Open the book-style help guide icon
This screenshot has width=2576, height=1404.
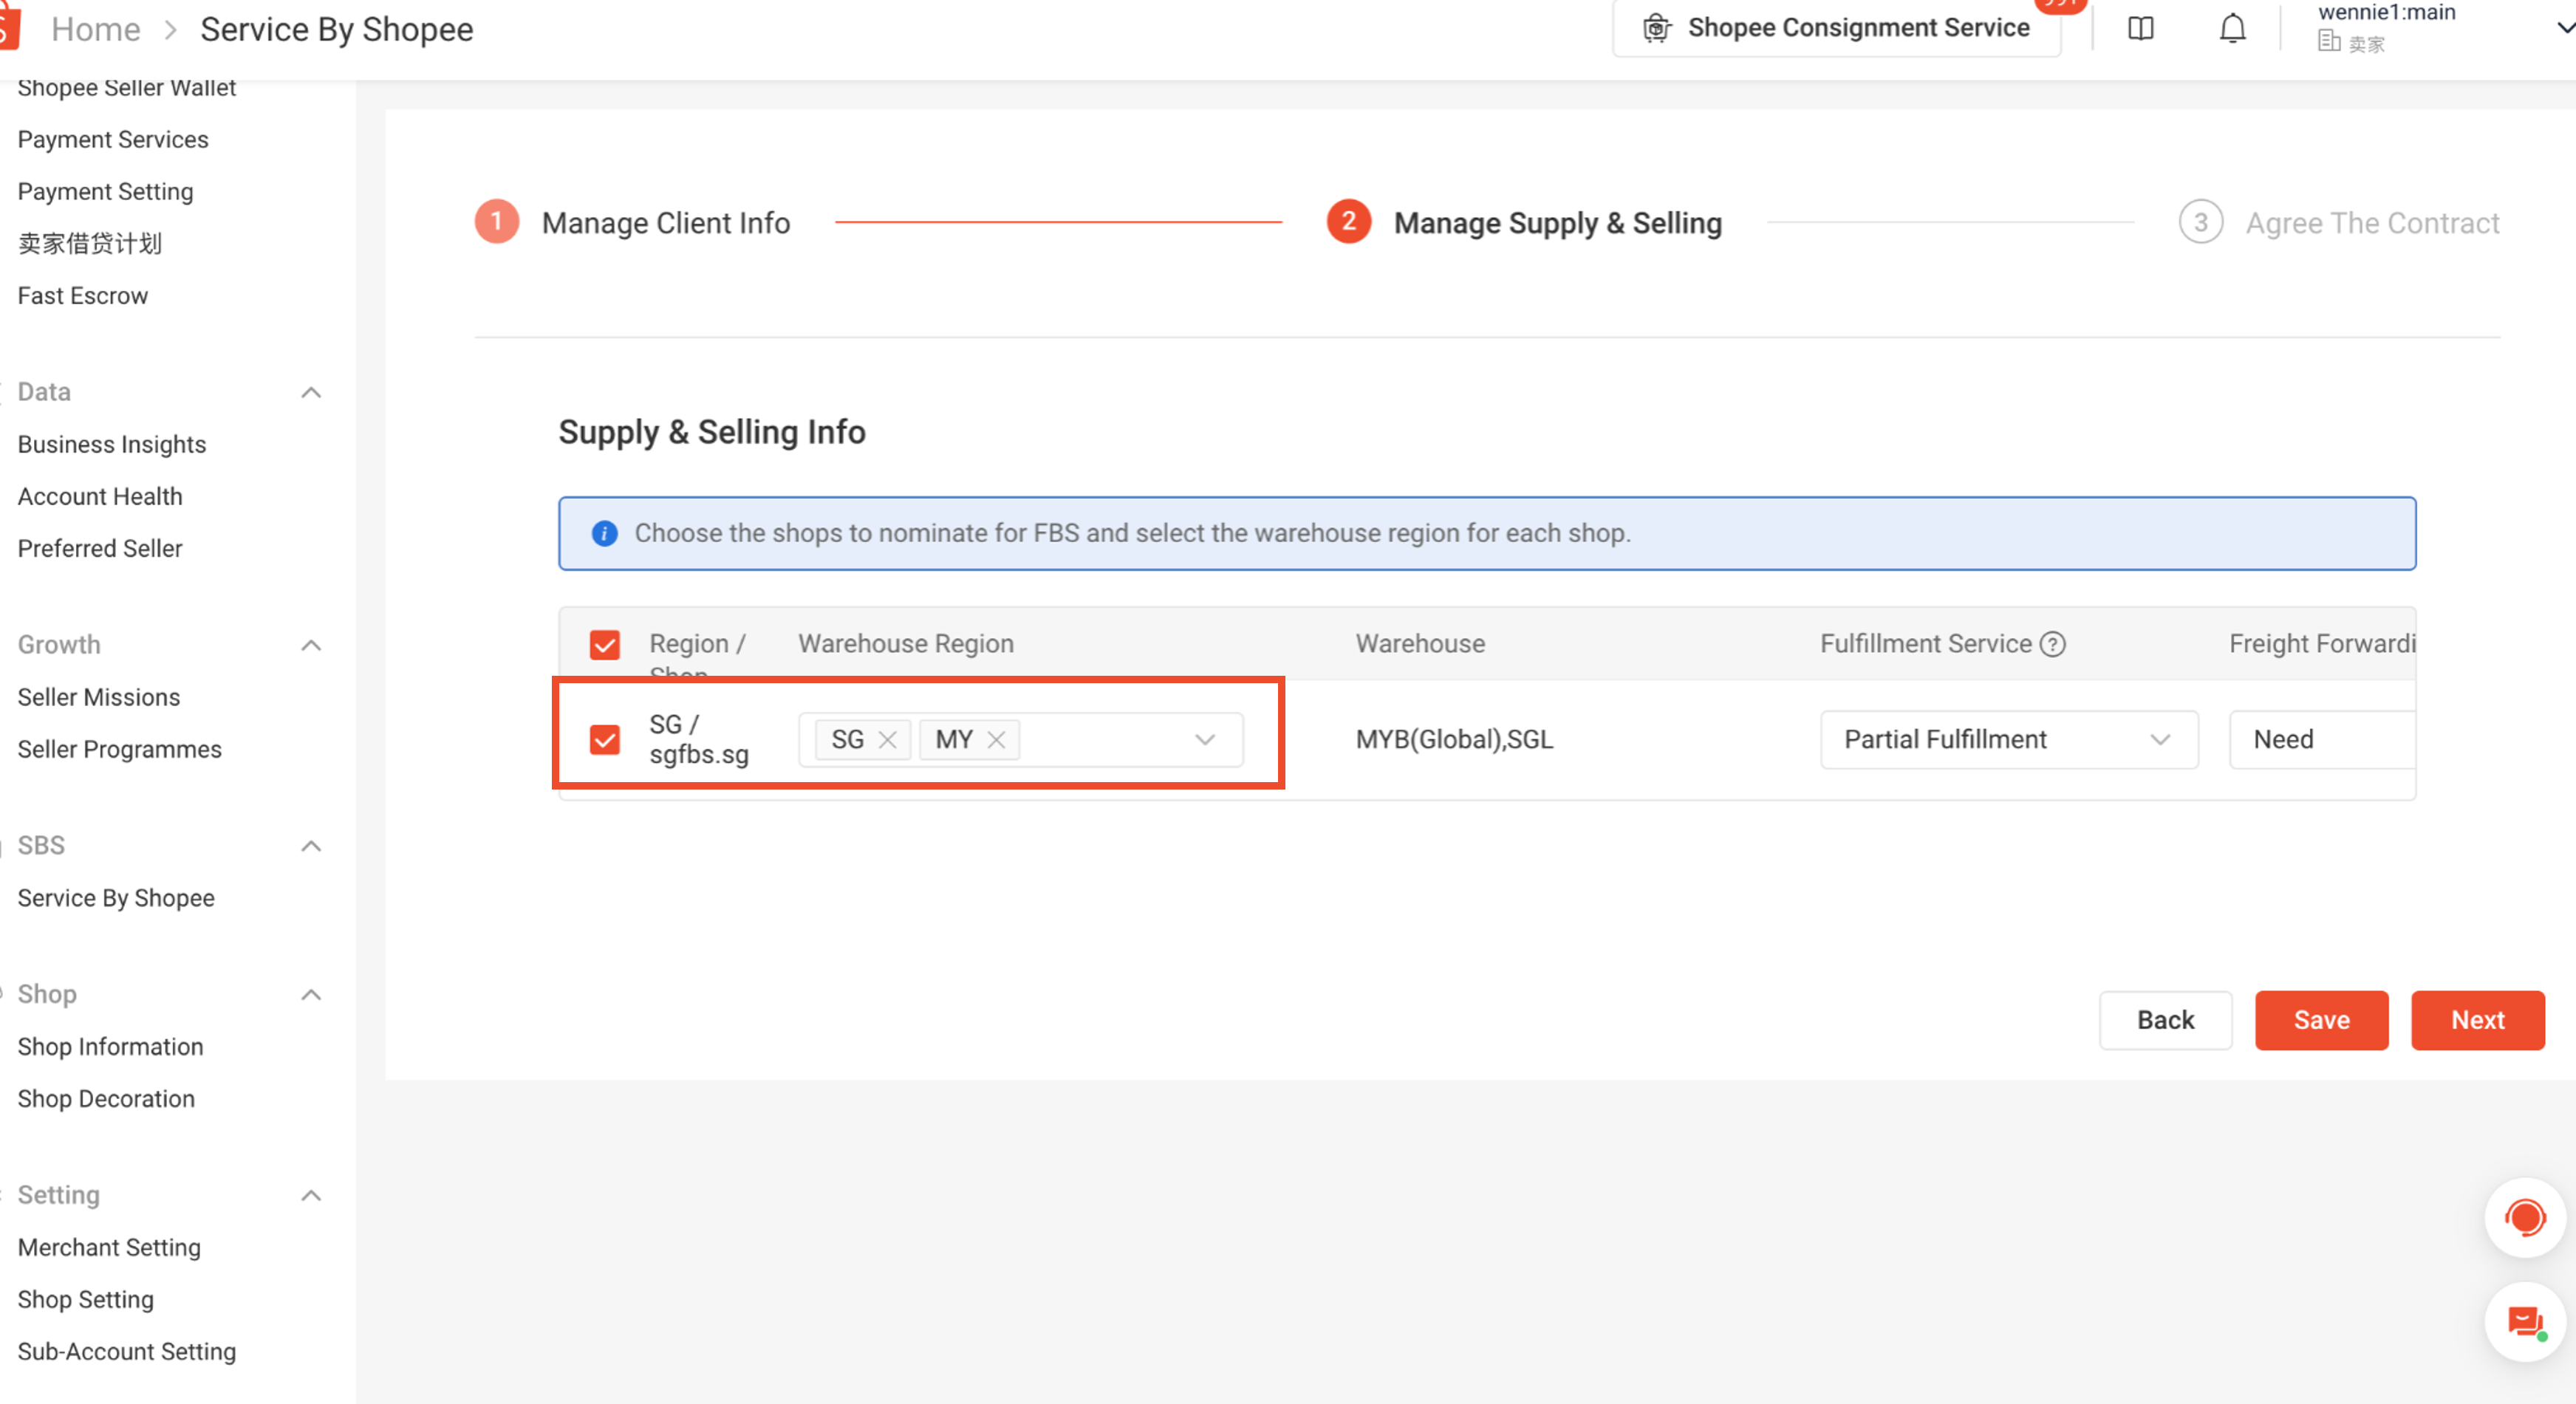click(2140, 28)
